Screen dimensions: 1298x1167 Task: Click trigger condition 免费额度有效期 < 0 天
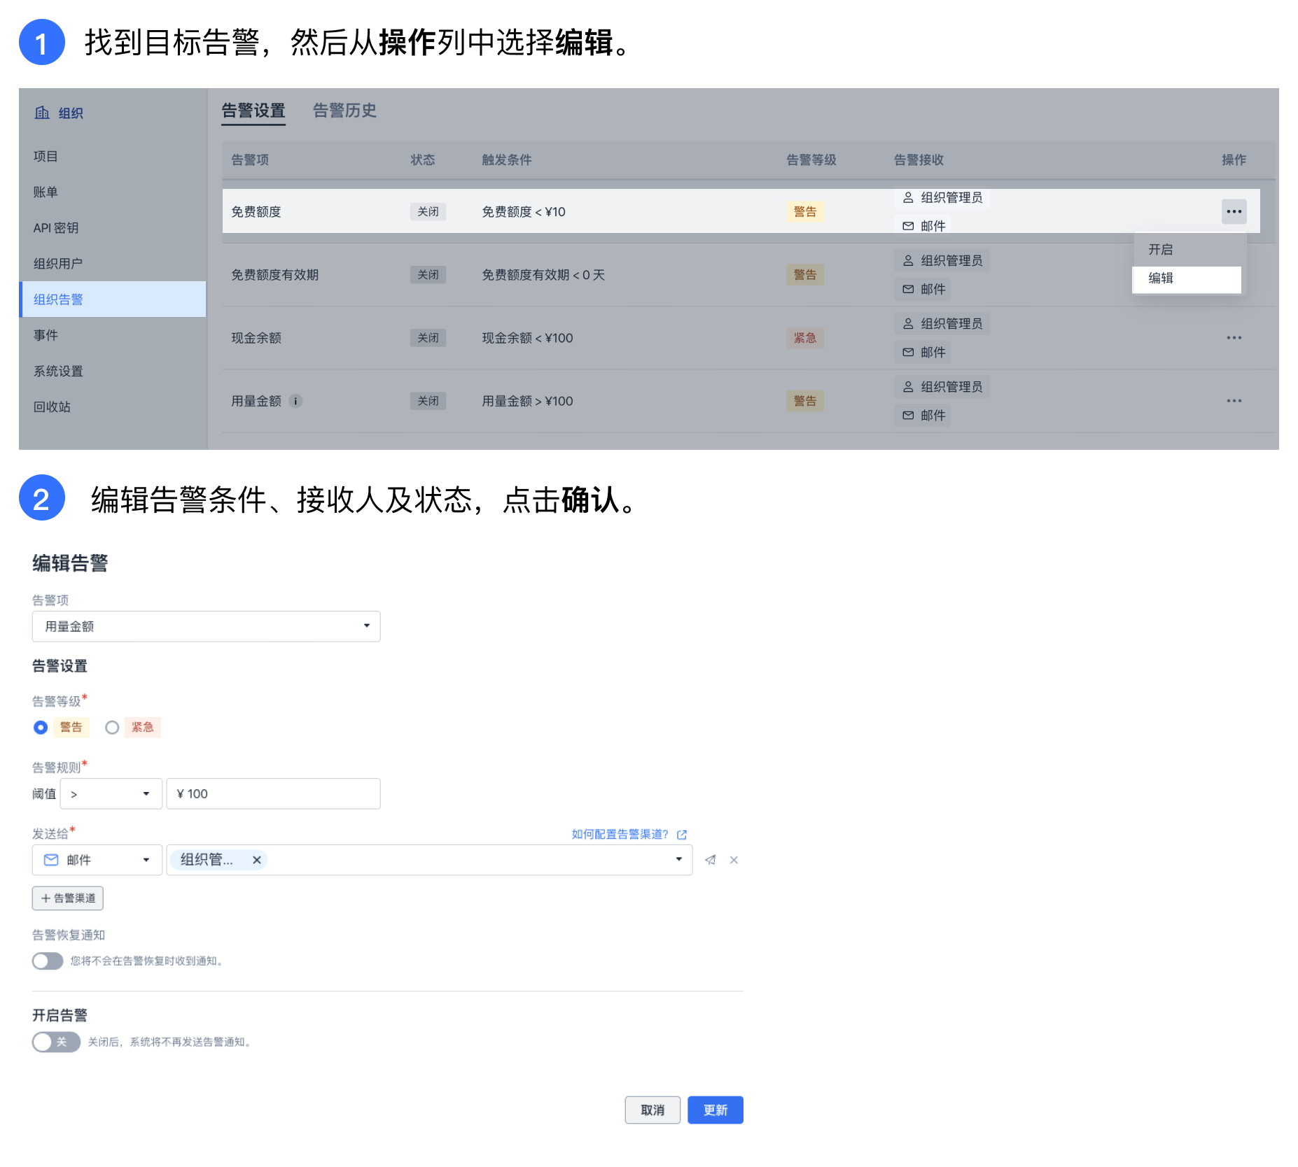click(543, 275)
